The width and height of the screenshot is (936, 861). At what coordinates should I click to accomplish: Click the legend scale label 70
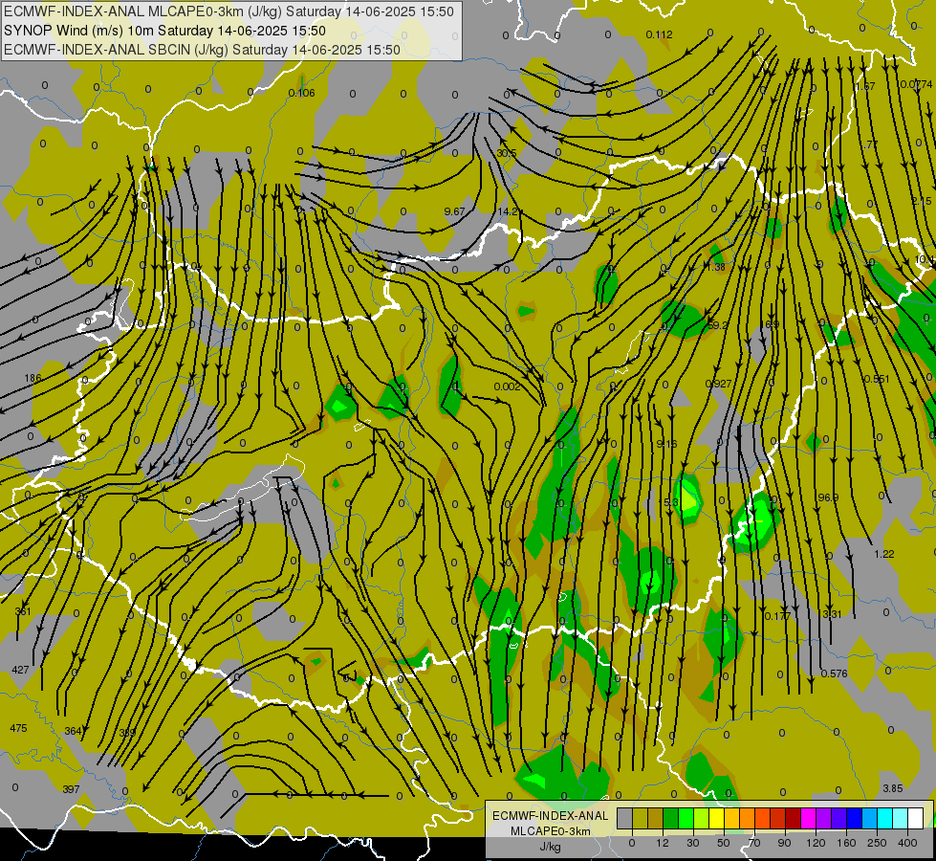pyautogui.click(x=754, y=843)
